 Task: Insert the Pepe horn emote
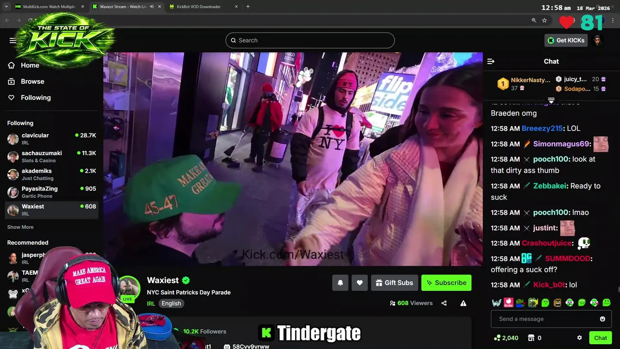point(533,302)
